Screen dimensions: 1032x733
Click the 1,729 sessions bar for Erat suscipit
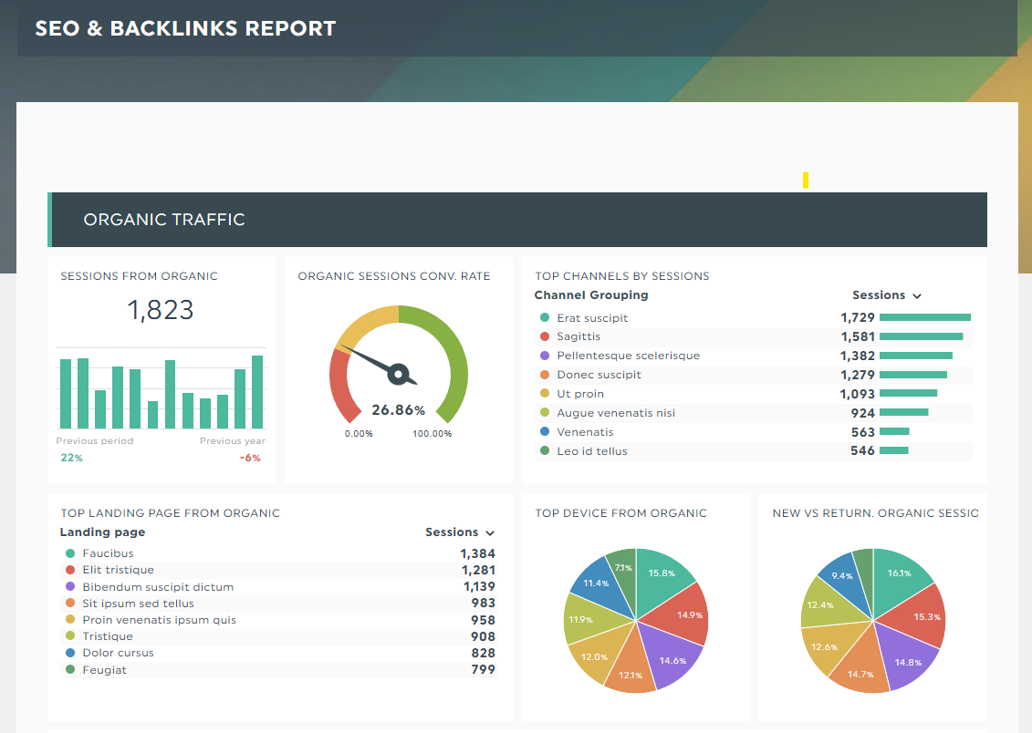coord(924,318)
